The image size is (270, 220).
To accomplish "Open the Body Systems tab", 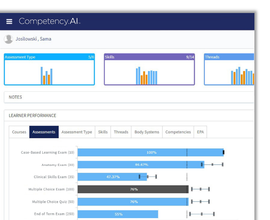I will [x=146, y=132].
